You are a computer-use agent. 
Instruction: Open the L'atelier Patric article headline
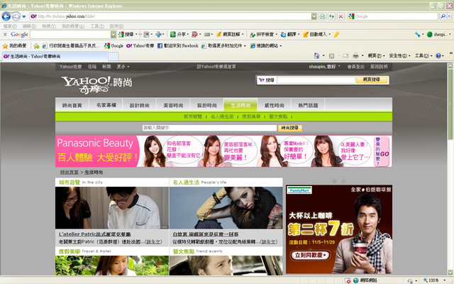94,234
